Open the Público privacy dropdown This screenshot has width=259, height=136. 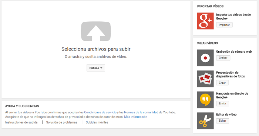(x=96, y=68)
